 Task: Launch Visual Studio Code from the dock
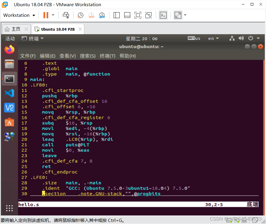coord(9,93)
